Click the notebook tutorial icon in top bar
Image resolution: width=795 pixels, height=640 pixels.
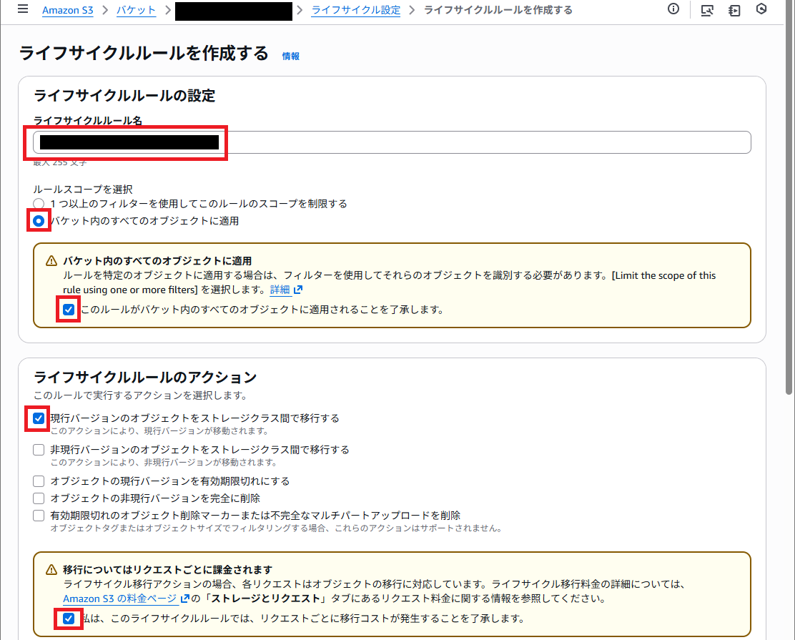[x=734, y=11]
